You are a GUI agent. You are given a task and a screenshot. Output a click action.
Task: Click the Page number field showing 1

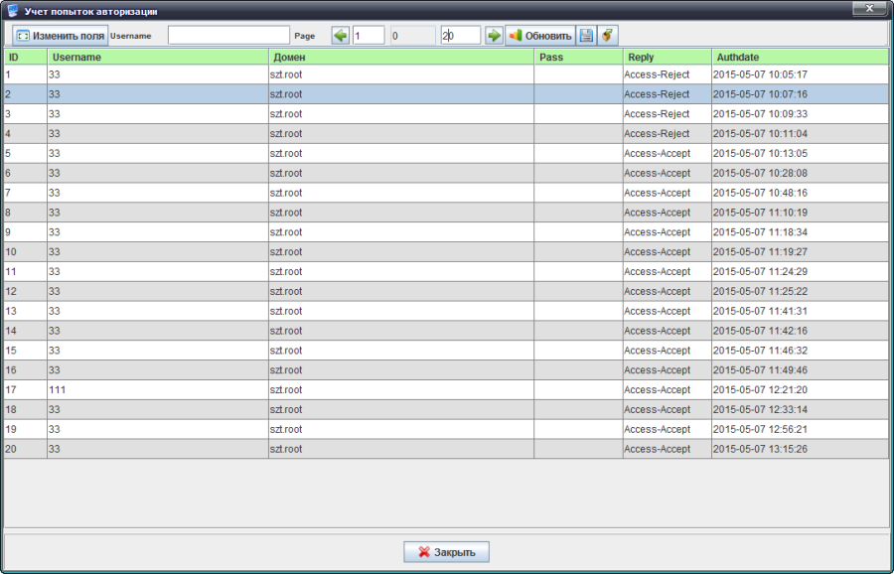click(369, 36)
